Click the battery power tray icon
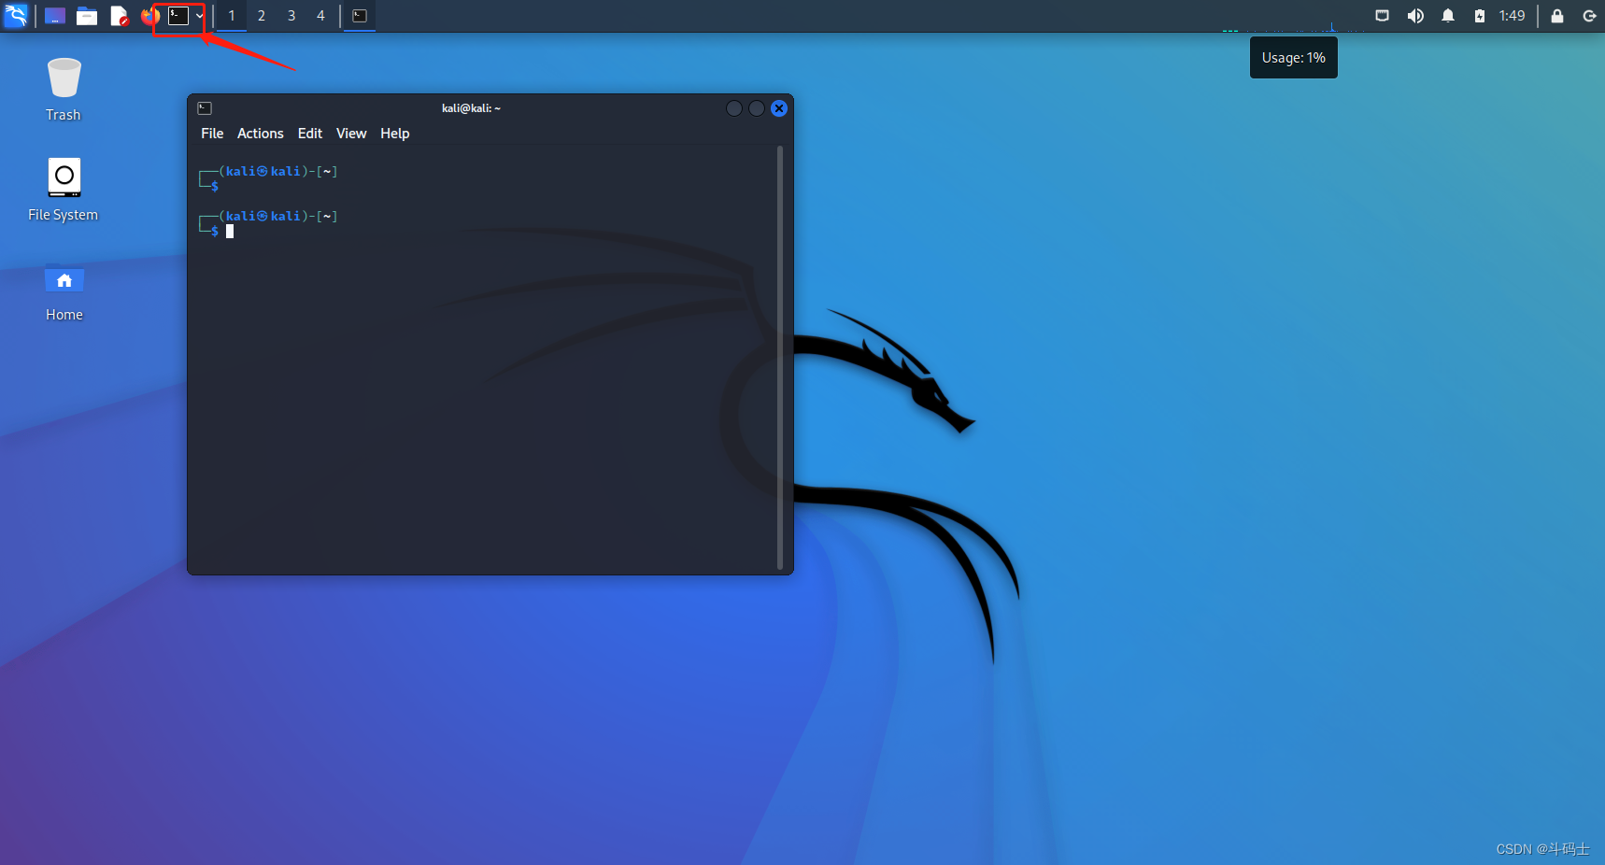 (x=1480, y=16)
